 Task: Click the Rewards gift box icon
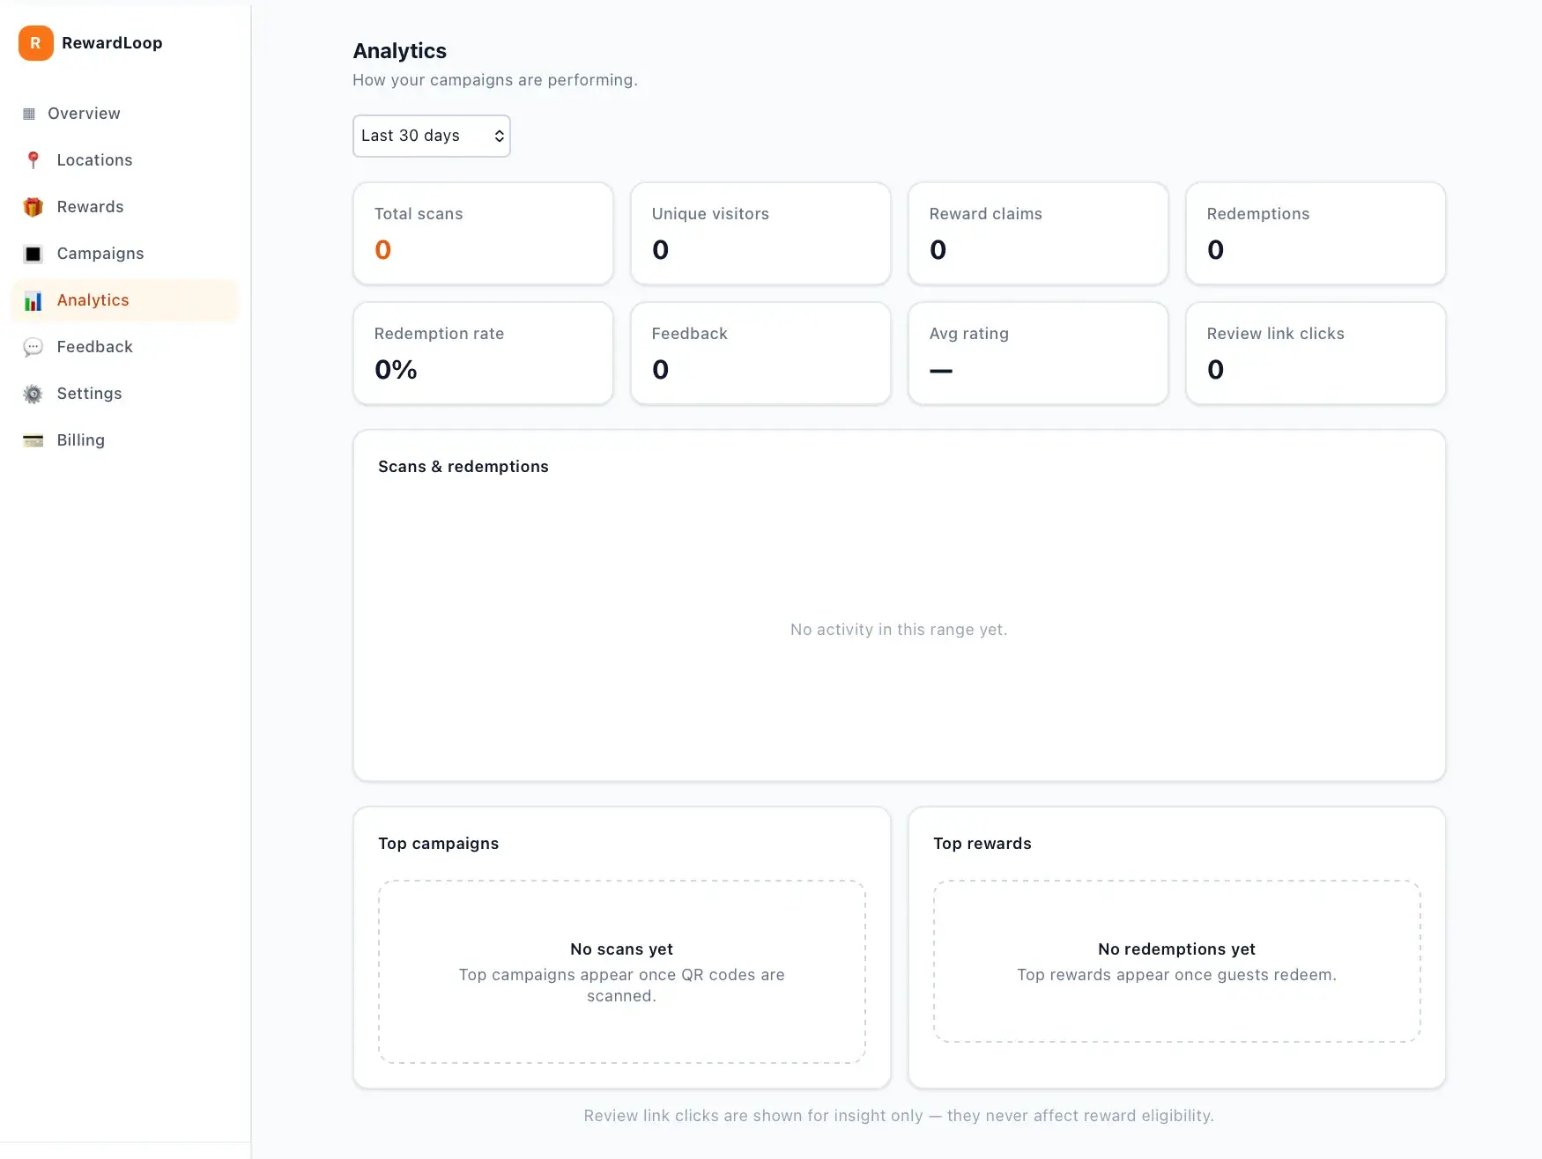pos(33,207)
